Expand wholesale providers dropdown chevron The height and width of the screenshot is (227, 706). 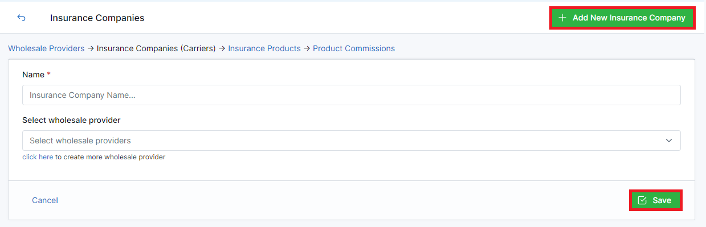[x=669, y=141]
